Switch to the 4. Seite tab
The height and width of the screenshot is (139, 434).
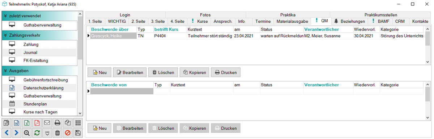177,21
